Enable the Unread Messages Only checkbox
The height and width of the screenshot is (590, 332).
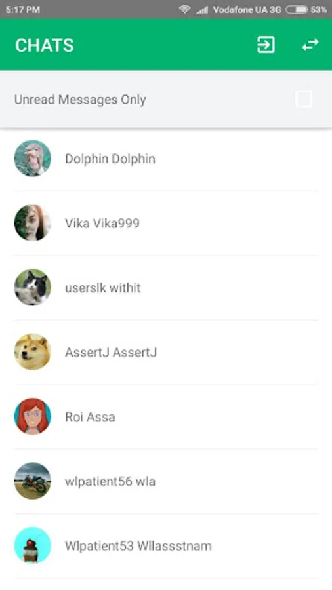304,100
